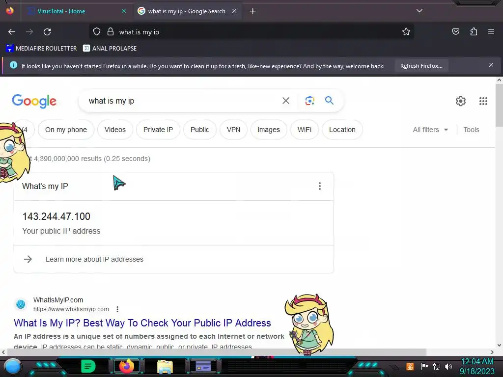This screenshot has height=377, width=503.
Task: Select the Public filter chip
Action: (200, 130)
